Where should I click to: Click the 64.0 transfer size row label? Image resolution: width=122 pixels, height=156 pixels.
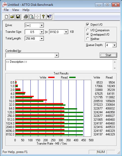(x=12, y=108)
